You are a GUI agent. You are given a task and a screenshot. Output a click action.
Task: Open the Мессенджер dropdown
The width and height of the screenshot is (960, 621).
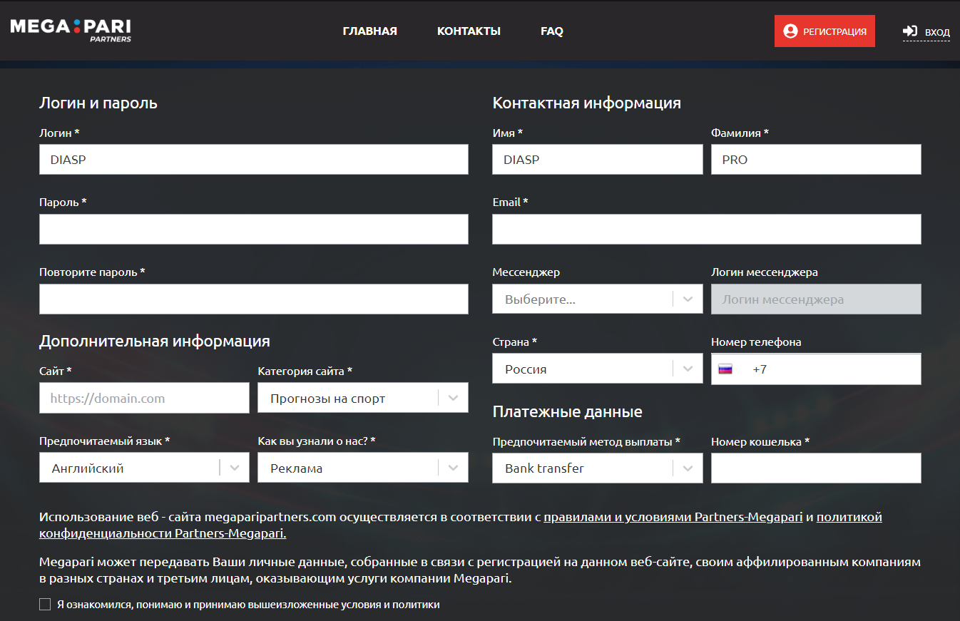click(x=598, y=299)
